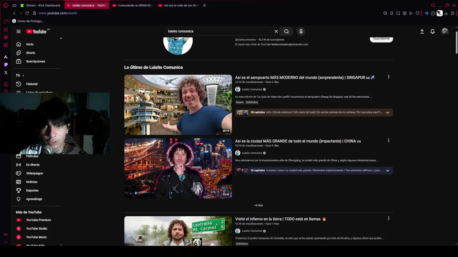Click the Singapur airport video thumbnail
The height and width of the screenshot is (257, 458).
[178, 105]
